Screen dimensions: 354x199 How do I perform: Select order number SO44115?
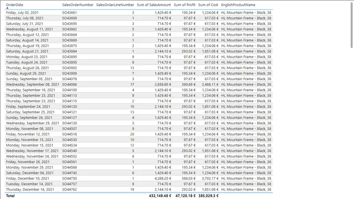[70, 101]
